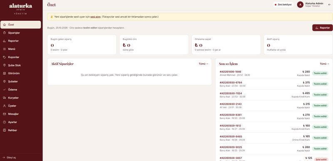This screenshot has height=161, width=333.
Task: Click the logout arrow icon at top right
Action: tap(330, 5)
